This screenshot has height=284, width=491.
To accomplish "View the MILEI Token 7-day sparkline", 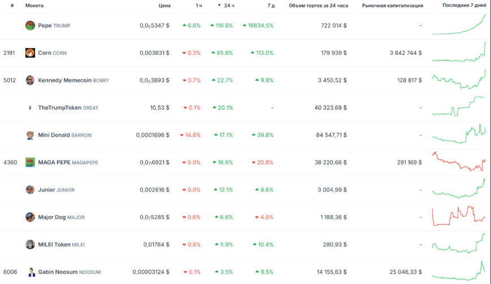I will (459, 243).
